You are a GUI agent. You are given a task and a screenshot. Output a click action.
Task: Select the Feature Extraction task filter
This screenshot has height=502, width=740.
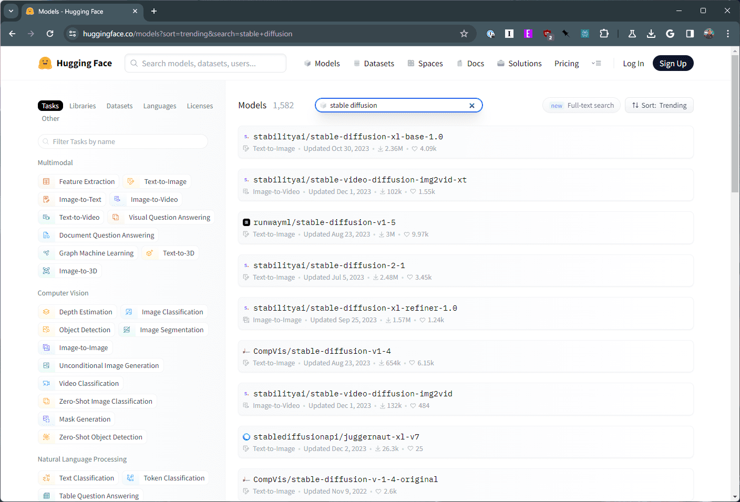coord(79,181)
